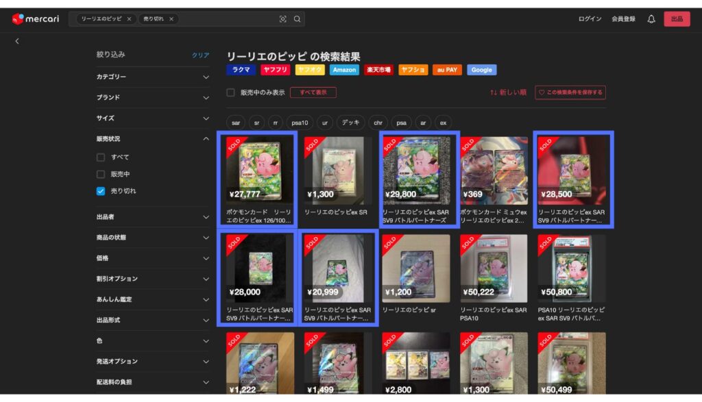Image resolution: width=702 pixels, height=402 pixels.
Task: Select the ur keyword chip
Action: (324, 123)
